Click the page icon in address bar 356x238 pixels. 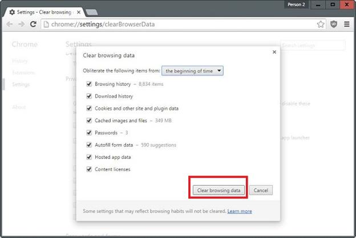[x=46, y=24]
